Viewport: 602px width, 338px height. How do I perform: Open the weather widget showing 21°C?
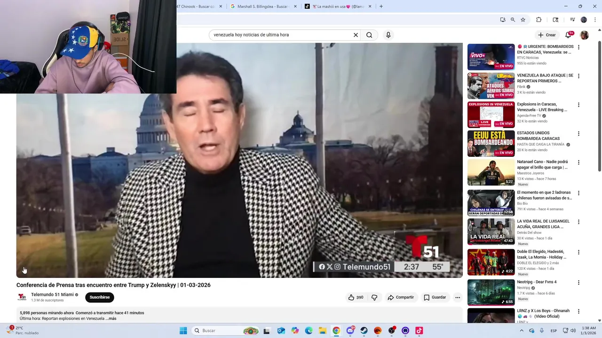pos(24,330)
